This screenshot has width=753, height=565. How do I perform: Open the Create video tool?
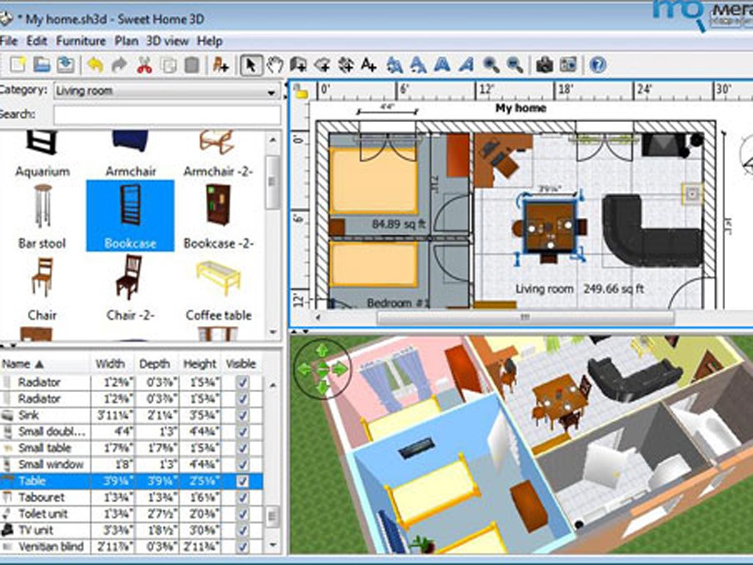pyautogui.click(x=568, y=65)
